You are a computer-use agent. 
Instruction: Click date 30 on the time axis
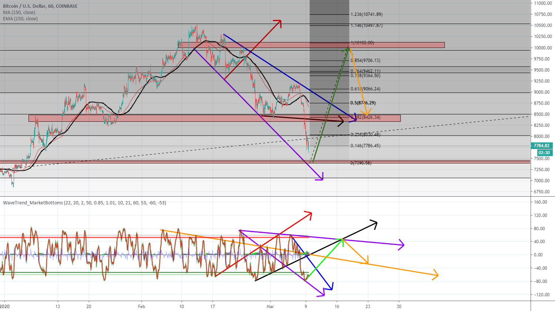click(399, 306)
